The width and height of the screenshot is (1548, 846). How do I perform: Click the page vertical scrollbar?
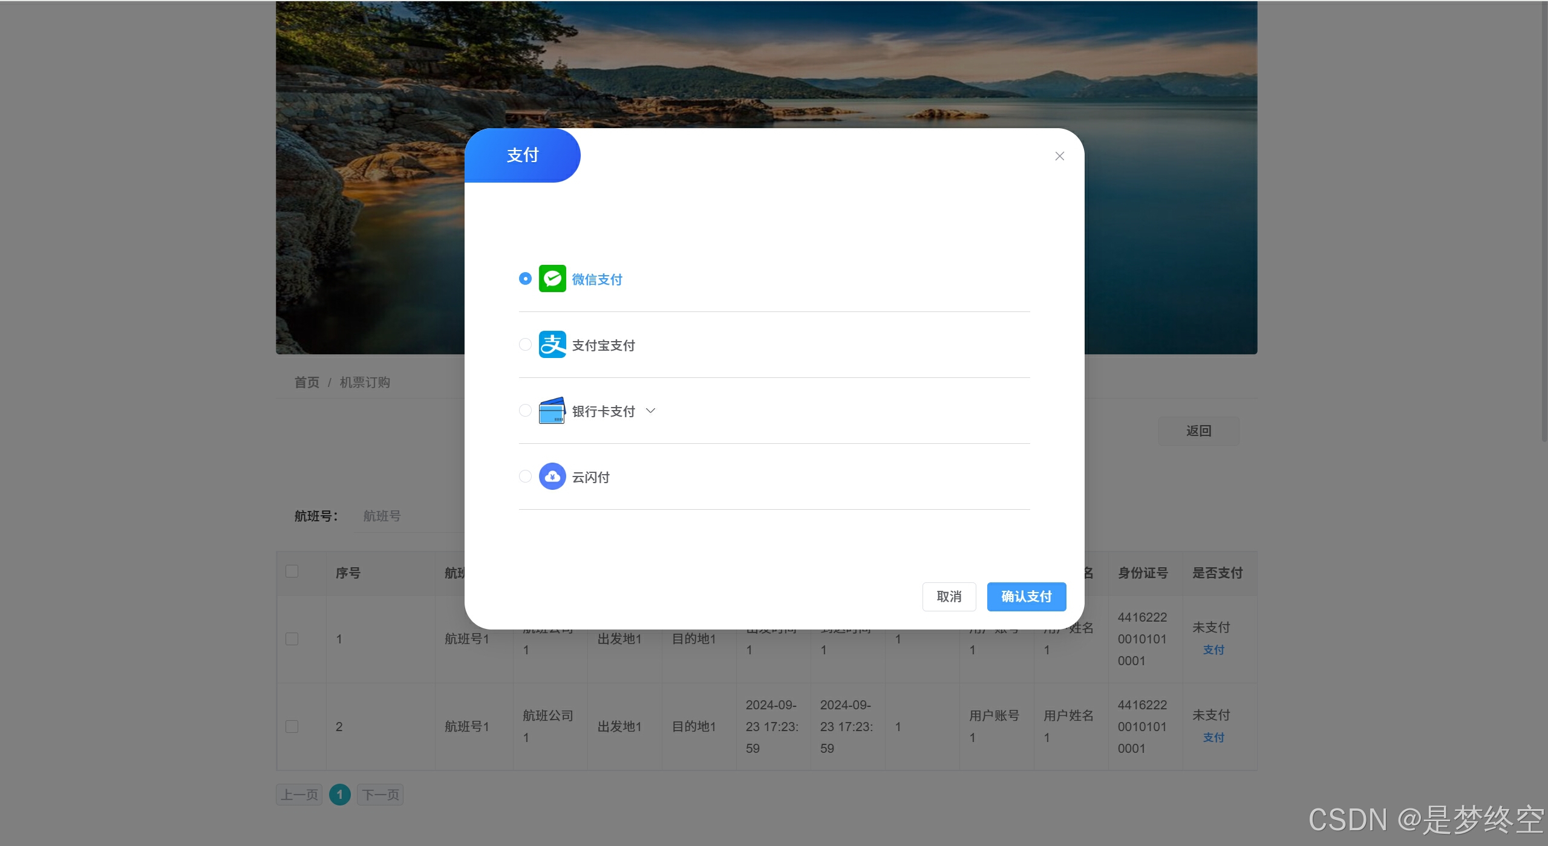(1544, 221)
